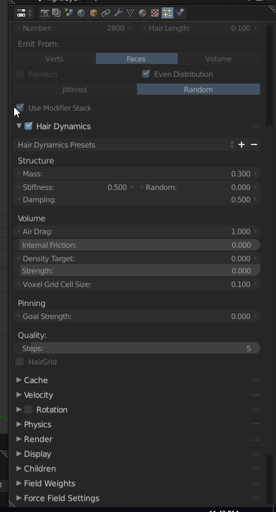Click the Voxel Grid Cell Size field

137,285
